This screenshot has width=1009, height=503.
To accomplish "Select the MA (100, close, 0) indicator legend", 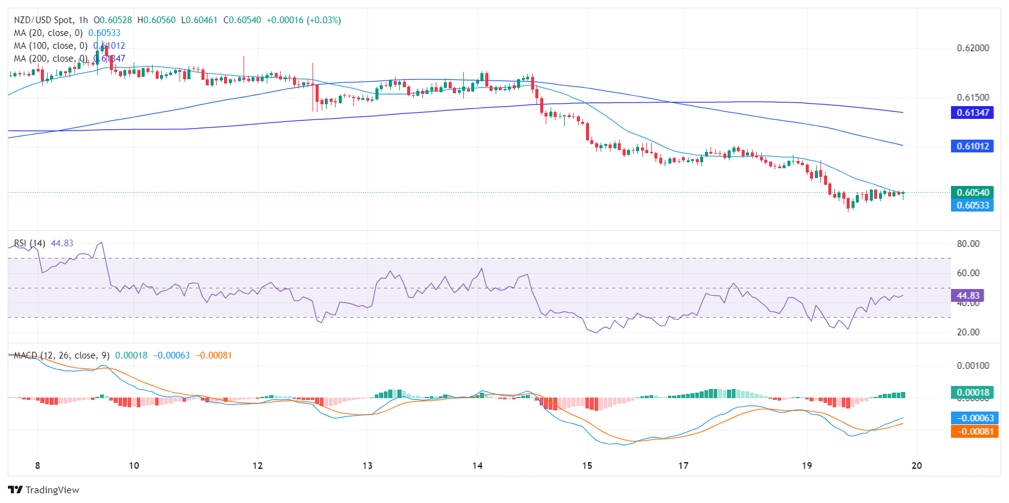I will point(51,46).
